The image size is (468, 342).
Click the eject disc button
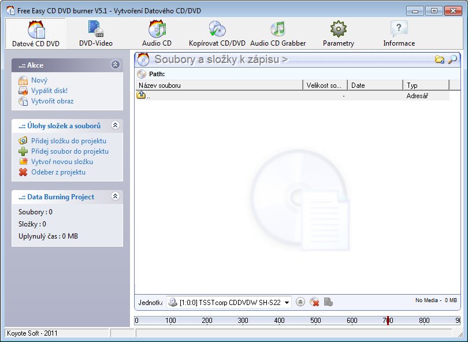[300, 302]
